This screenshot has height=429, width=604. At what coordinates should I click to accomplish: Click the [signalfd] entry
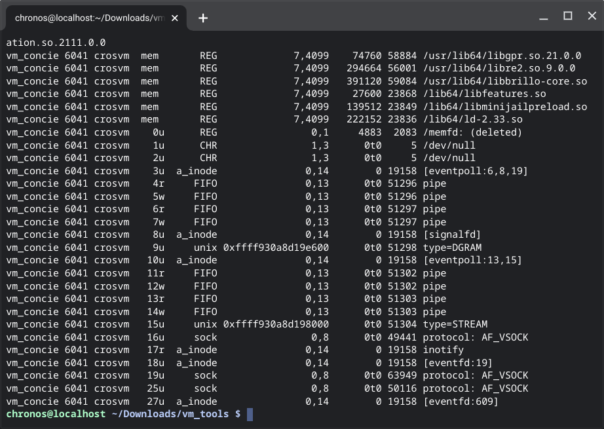click(452, 234)
